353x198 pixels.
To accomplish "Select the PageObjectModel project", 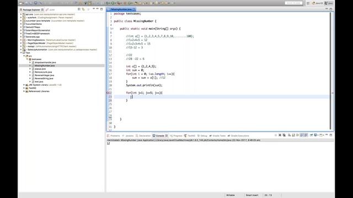I will click(x=36, y=43).
